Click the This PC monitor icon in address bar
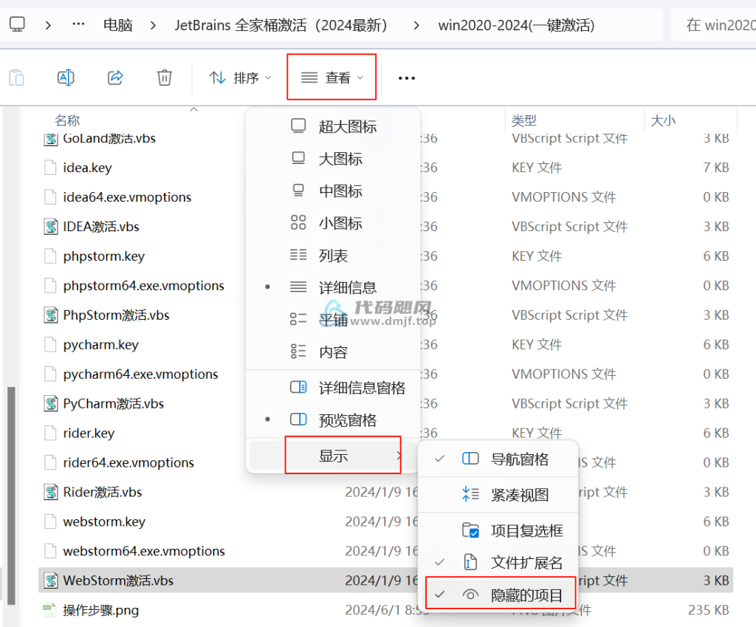This screenshot has height=627, width=756. click(x=18, y=24)
